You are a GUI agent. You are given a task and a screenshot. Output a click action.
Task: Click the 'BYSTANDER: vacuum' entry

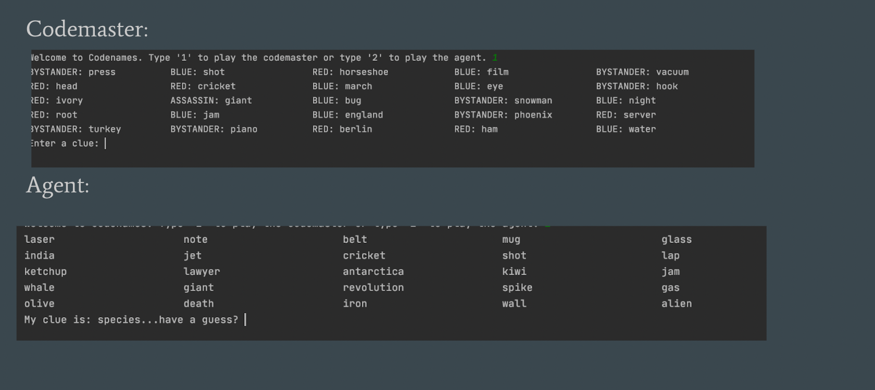point(642,72)
